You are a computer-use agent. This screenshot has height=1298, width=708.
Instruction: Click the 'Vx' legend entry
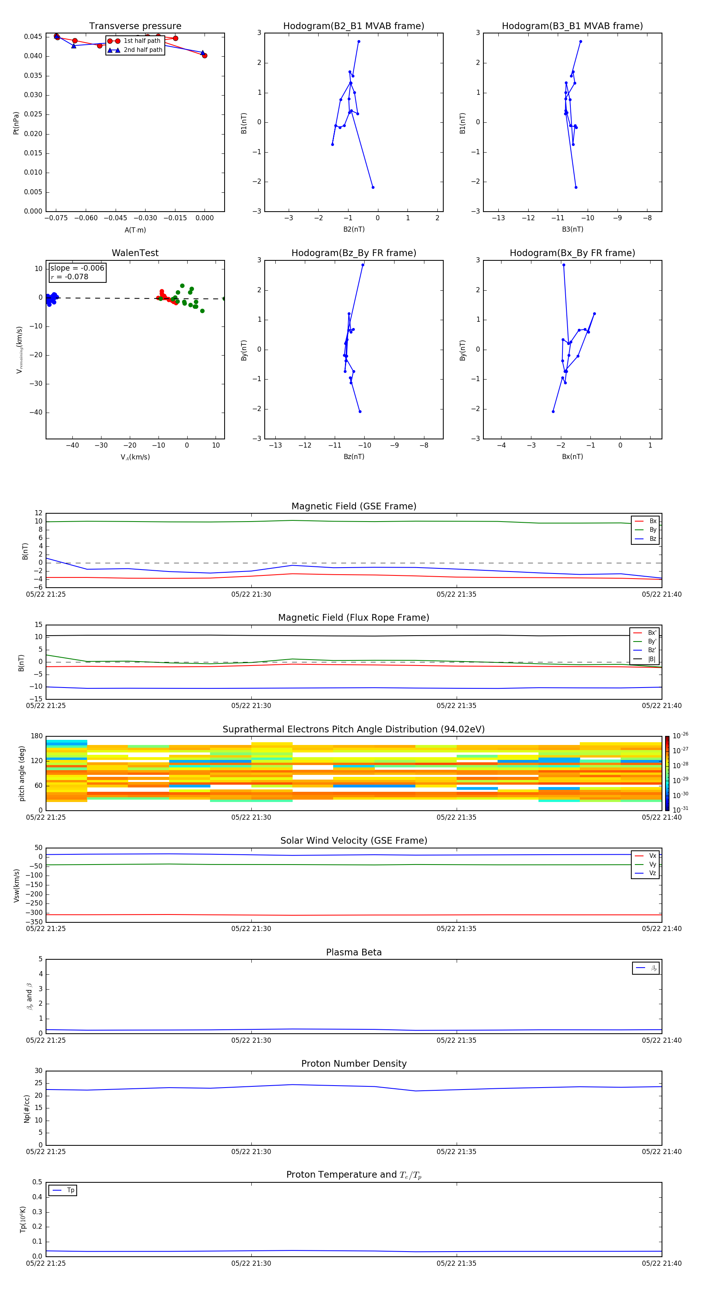click(x=646, y=855)
